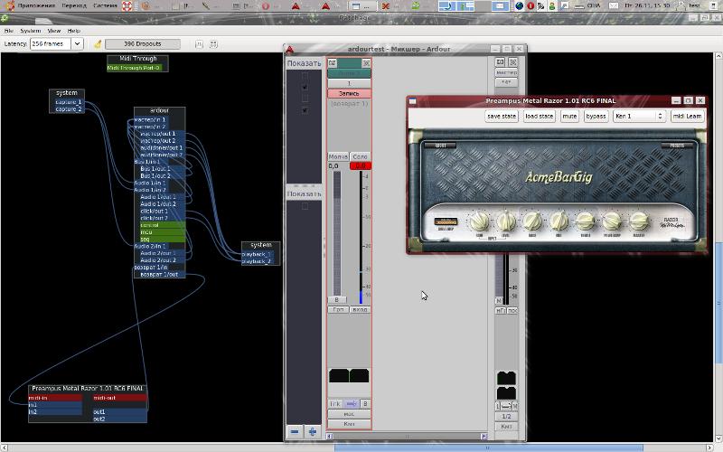The image size is (723, 452).
Task: Click the mixer horizontal scrollbar right arrow
Action: [484, 436]
